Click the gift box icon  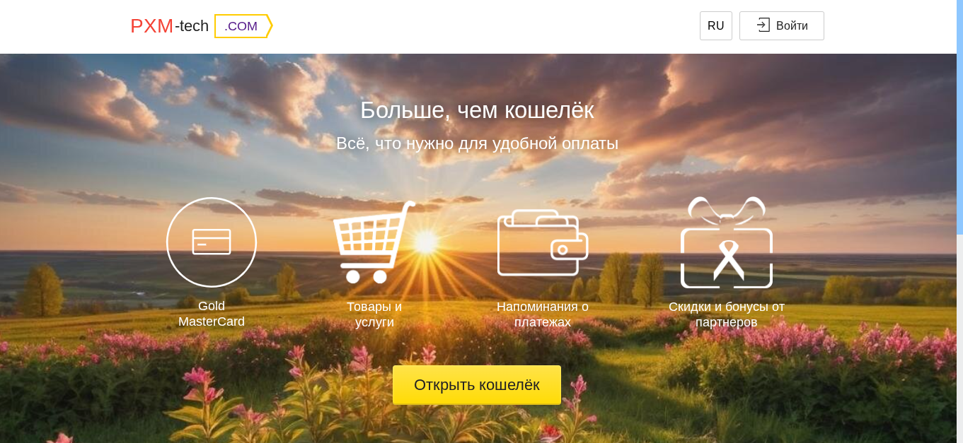click(727, 242)
